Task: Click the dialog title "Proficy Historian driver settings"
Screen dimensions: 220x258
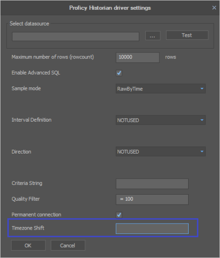Action: (x=110, y=8)
